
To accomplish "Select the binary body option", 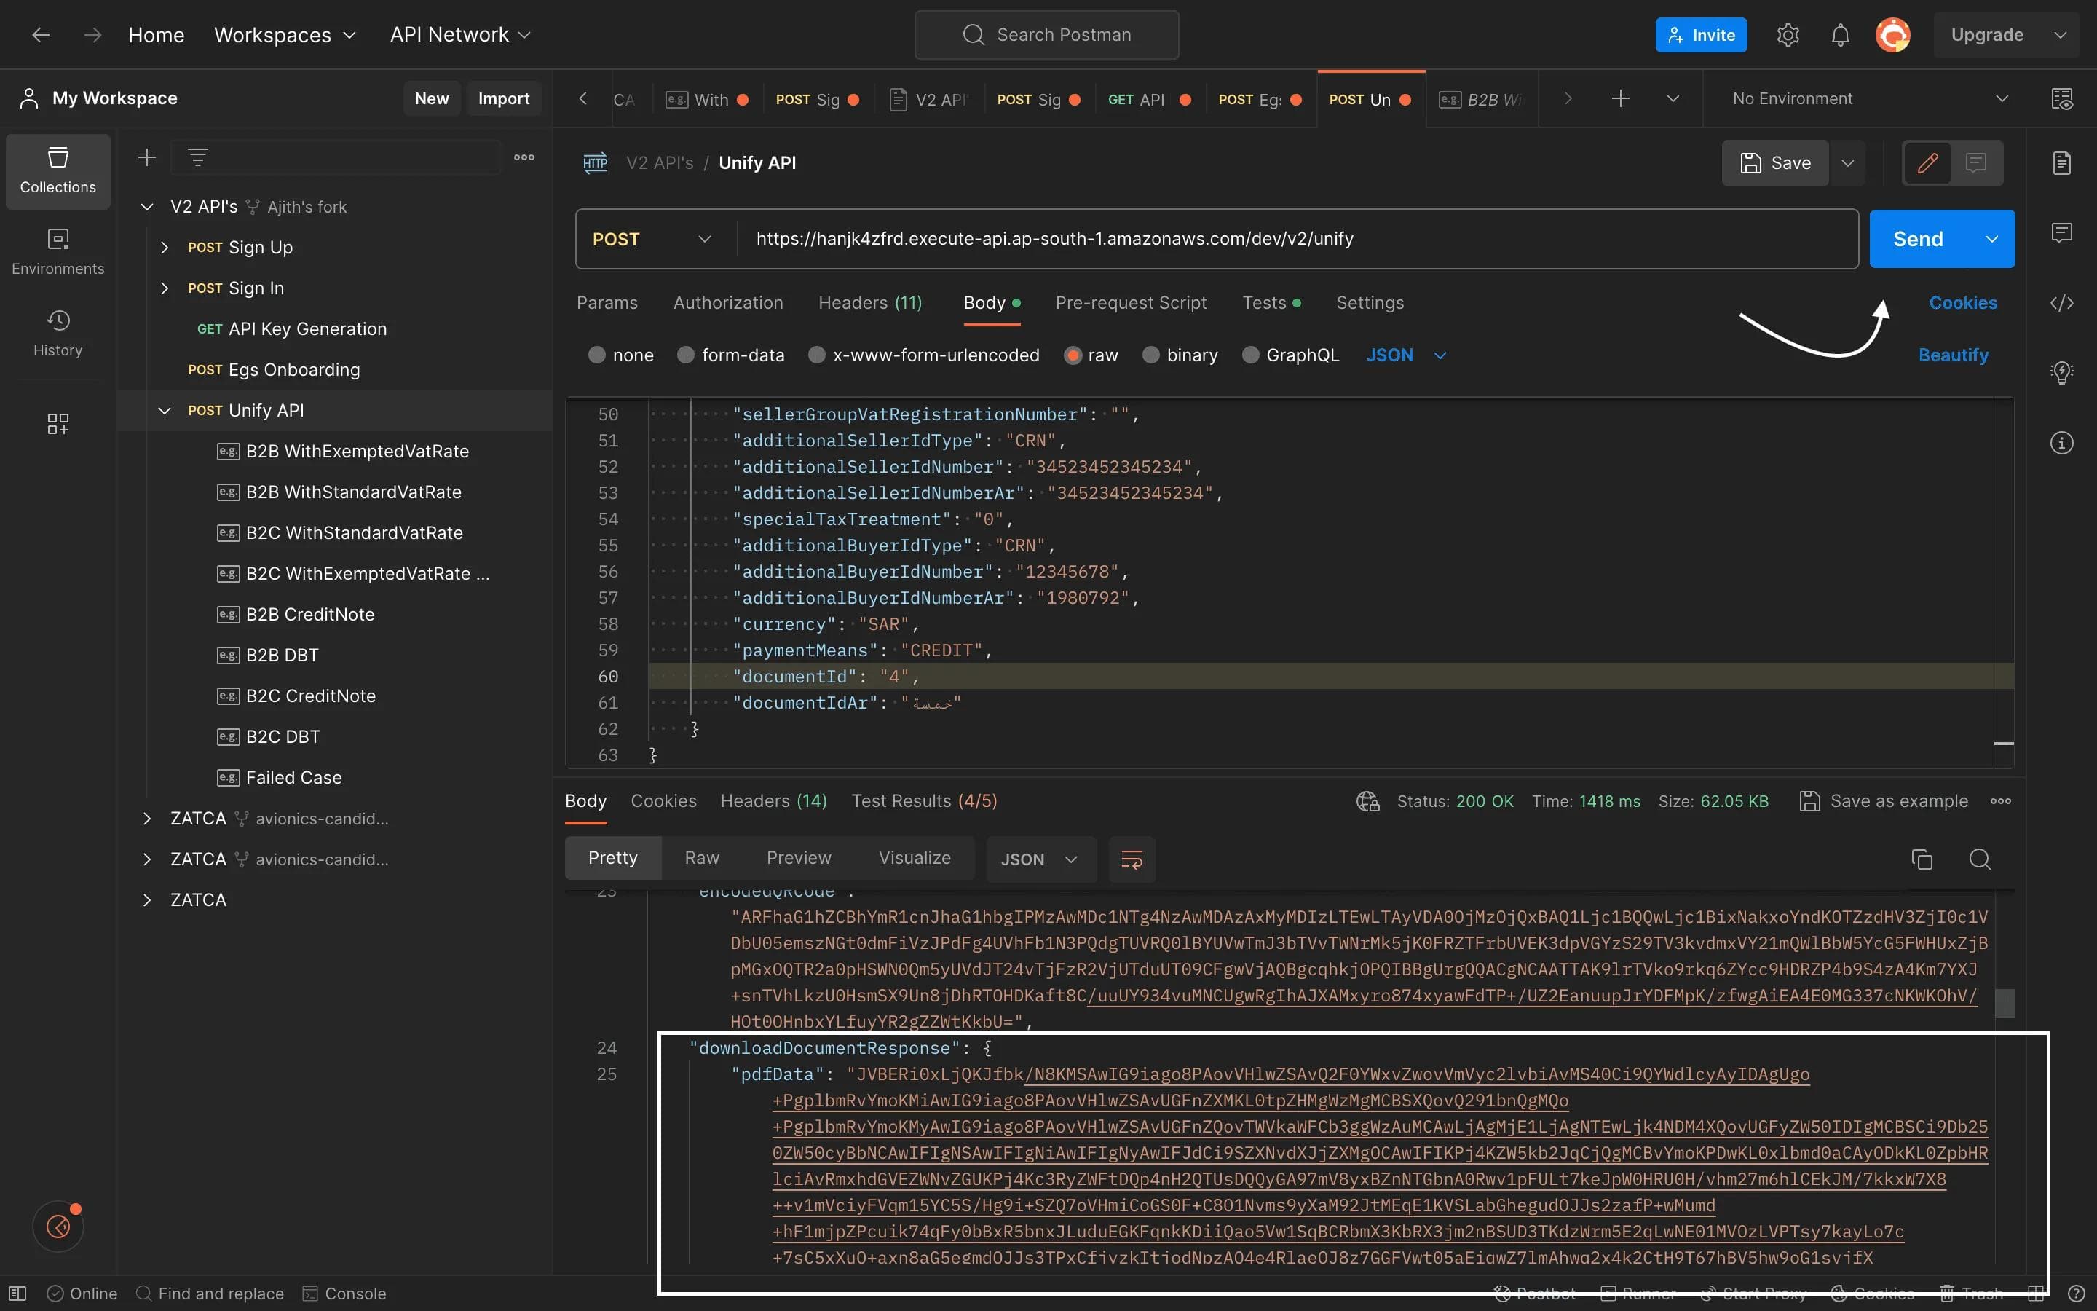I will (1150, 355).
